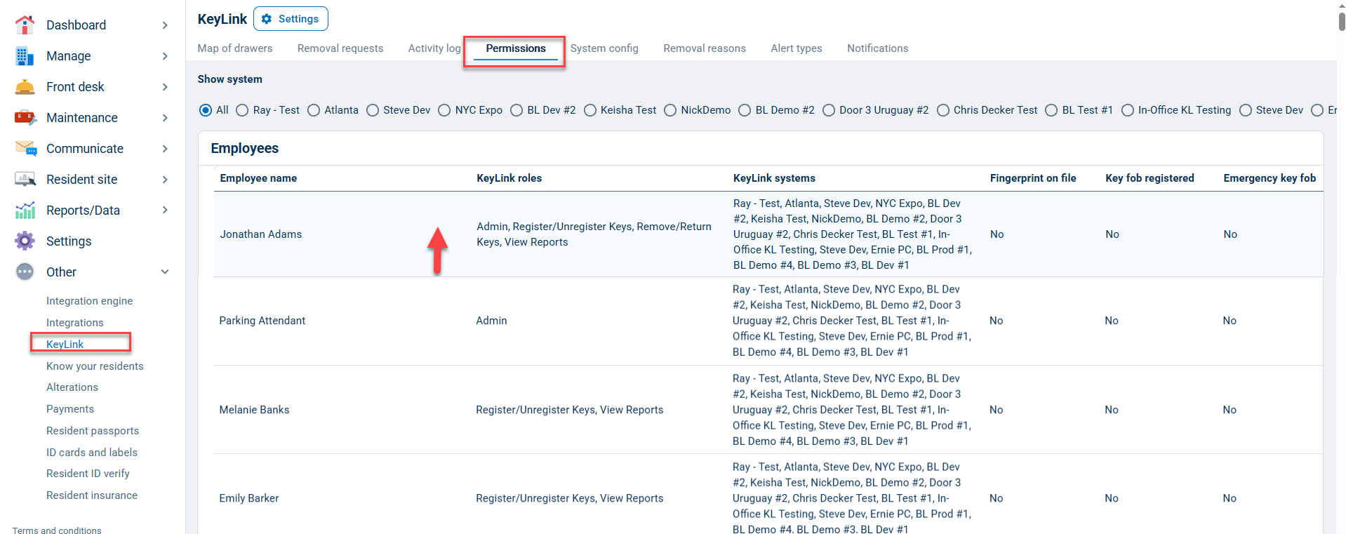
Task: Select the BL Dev #2 radio button
Action: click(517, 110)
